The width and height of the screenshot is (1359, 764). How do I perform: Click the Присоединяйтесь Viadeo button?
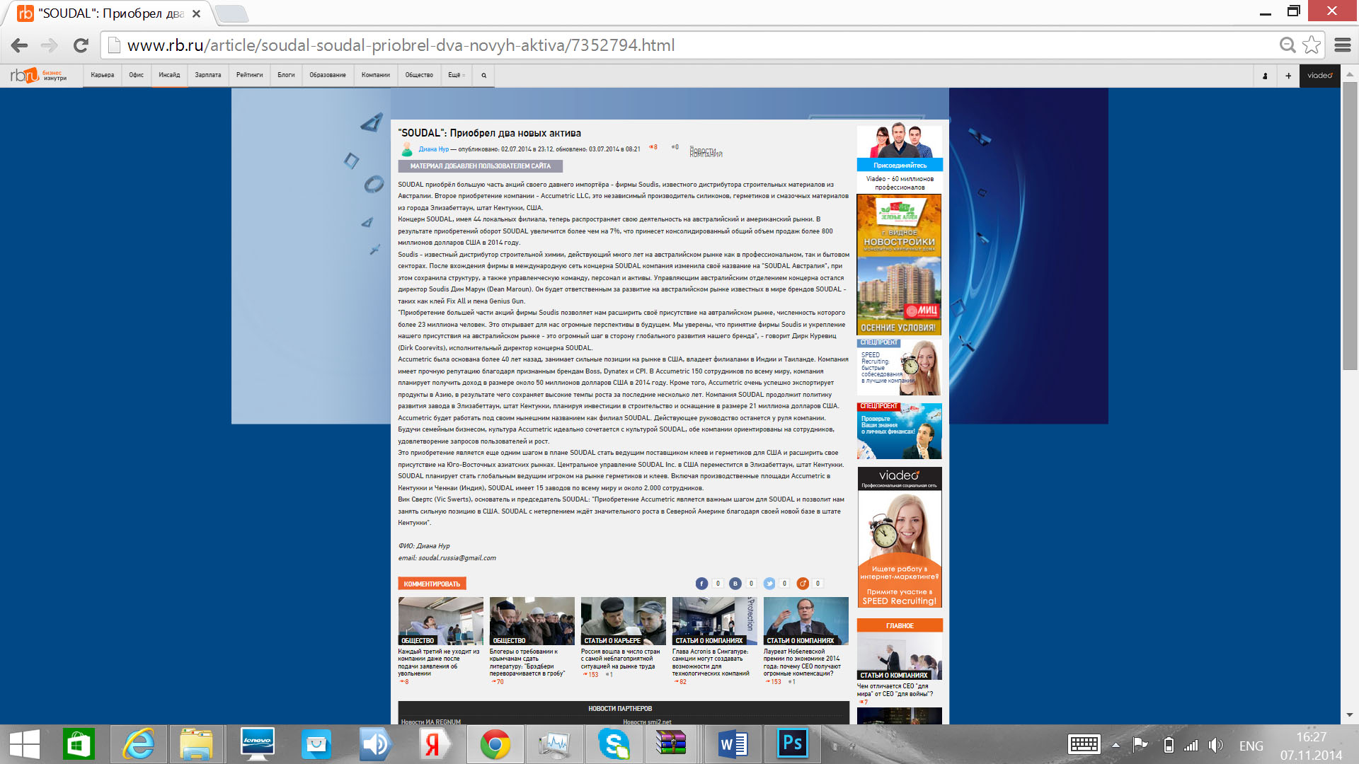(x=900, y=166)
